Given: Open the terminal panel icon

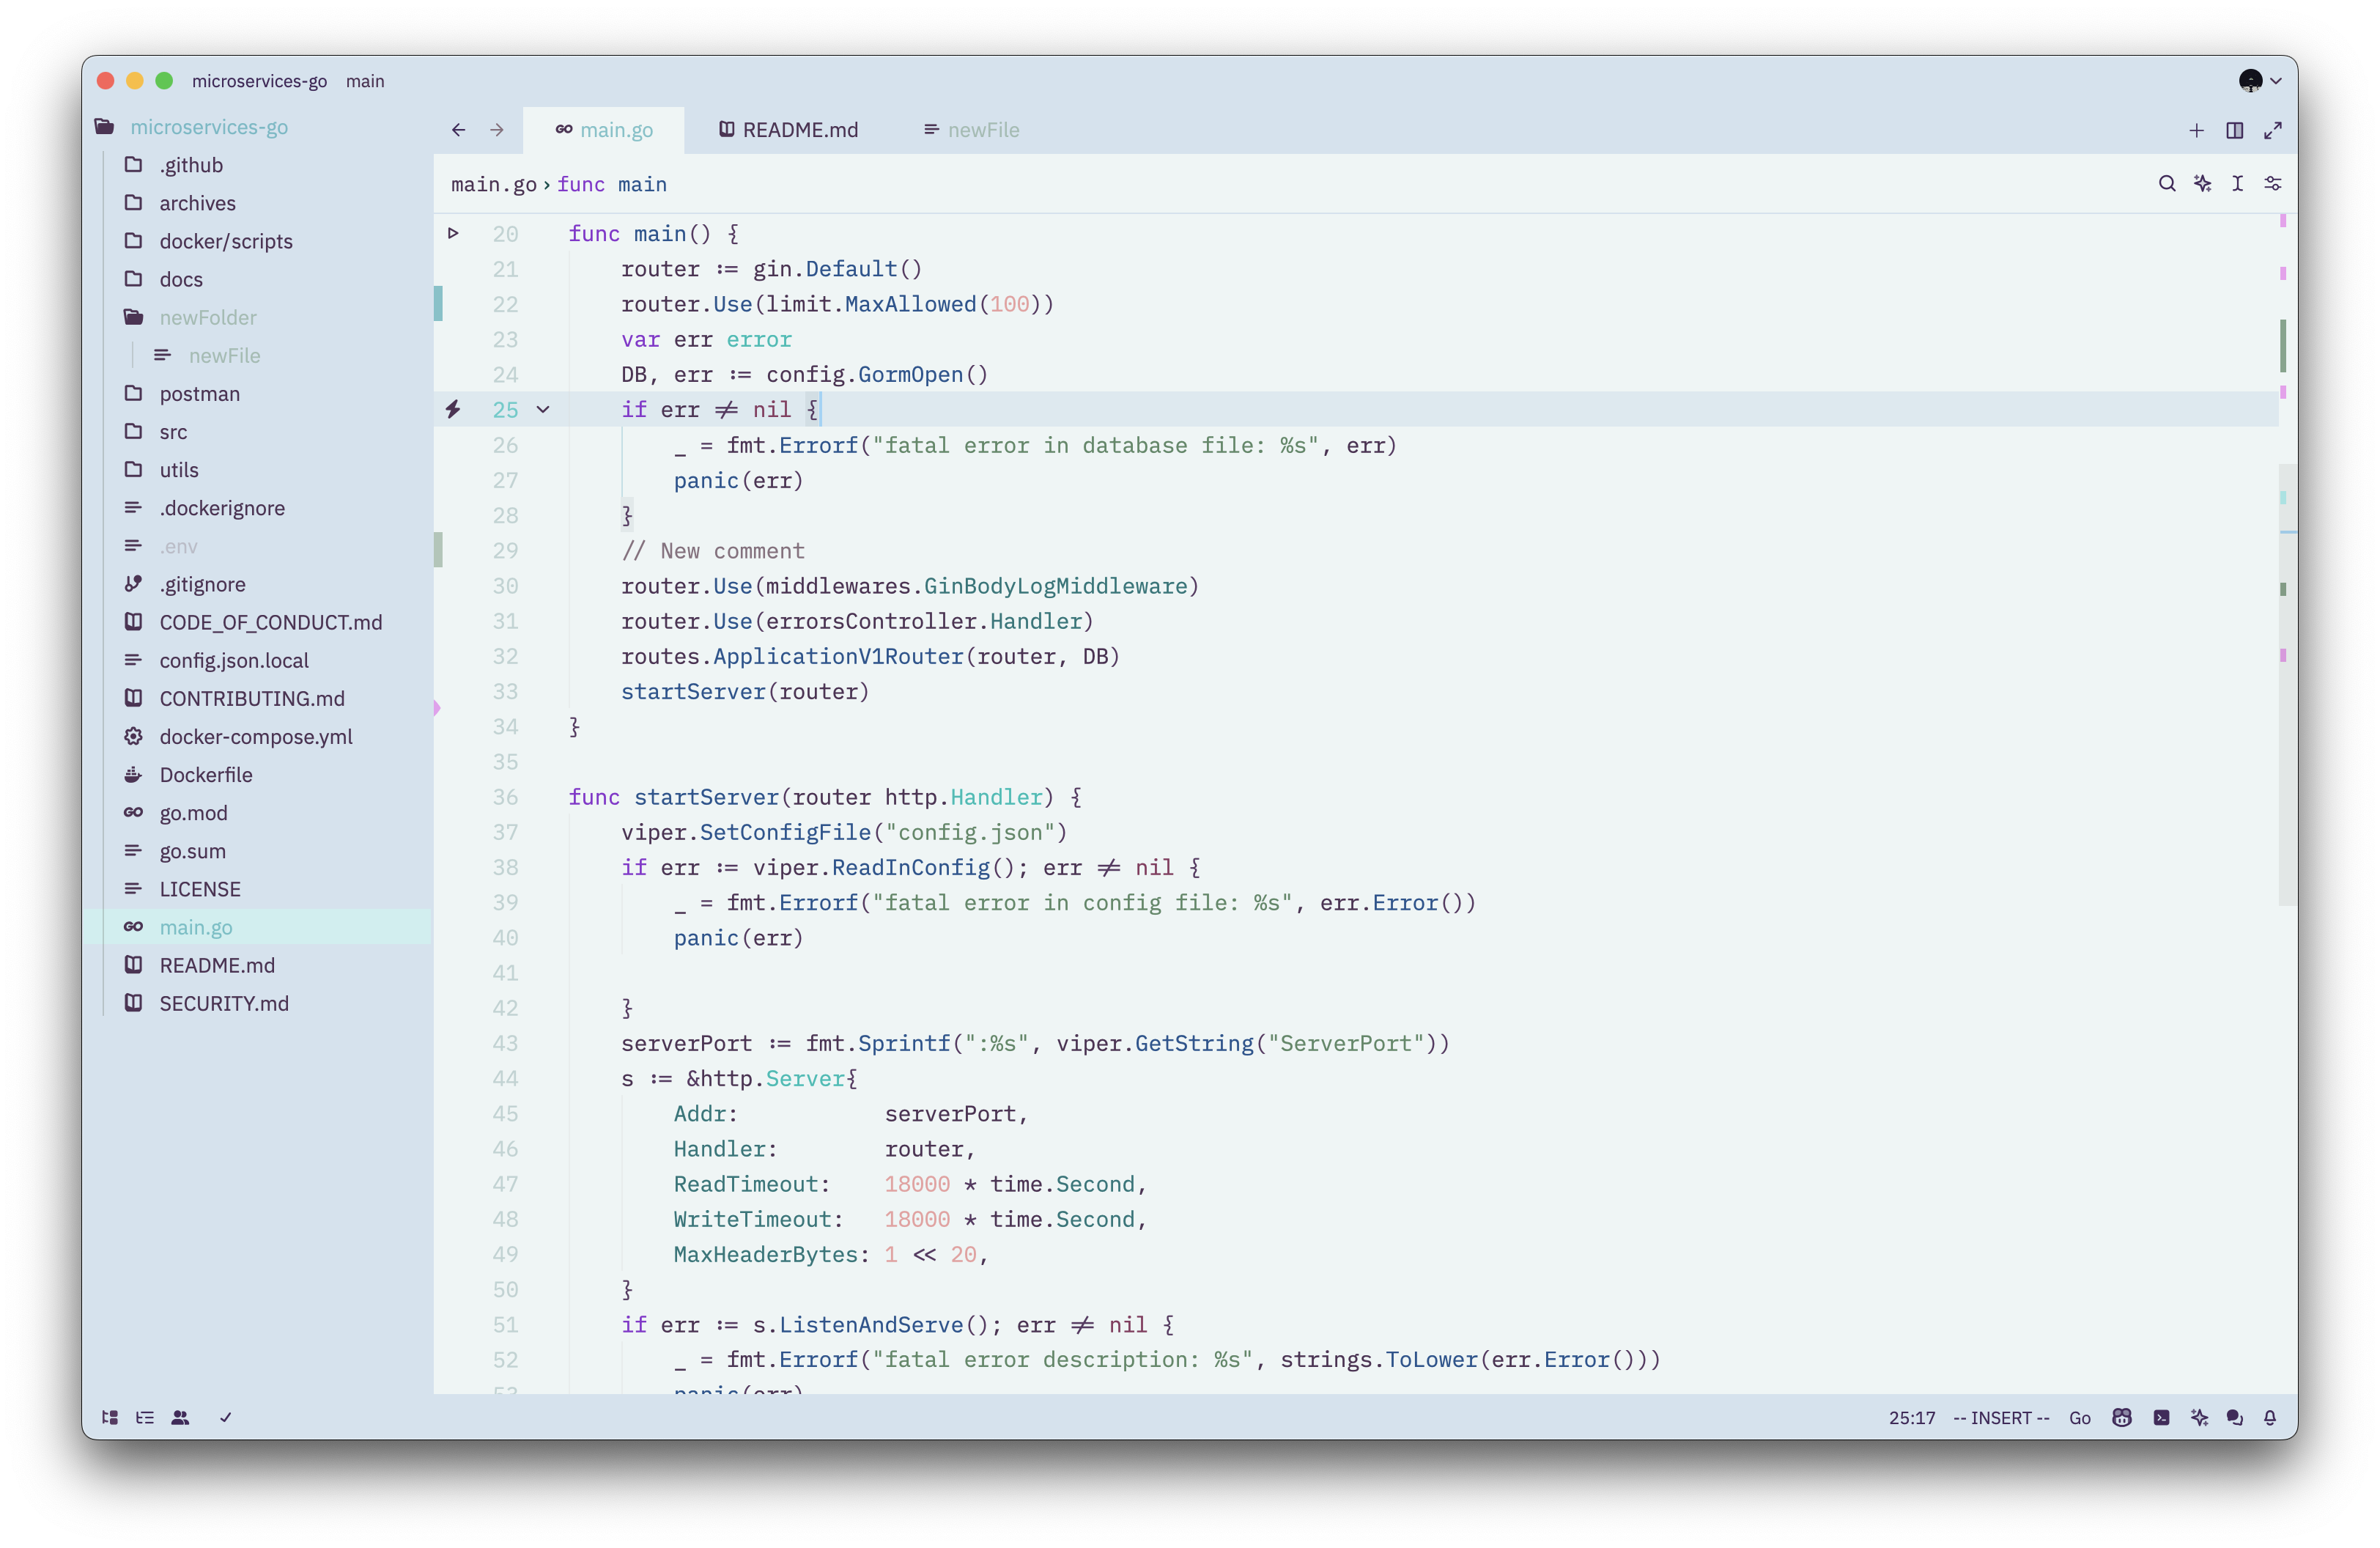Looking at the screenshot, I should tap(2161, 1417).
